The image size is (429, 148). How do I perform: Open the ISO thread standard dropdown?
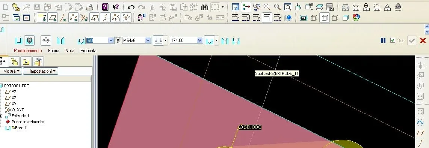point(111,40)
